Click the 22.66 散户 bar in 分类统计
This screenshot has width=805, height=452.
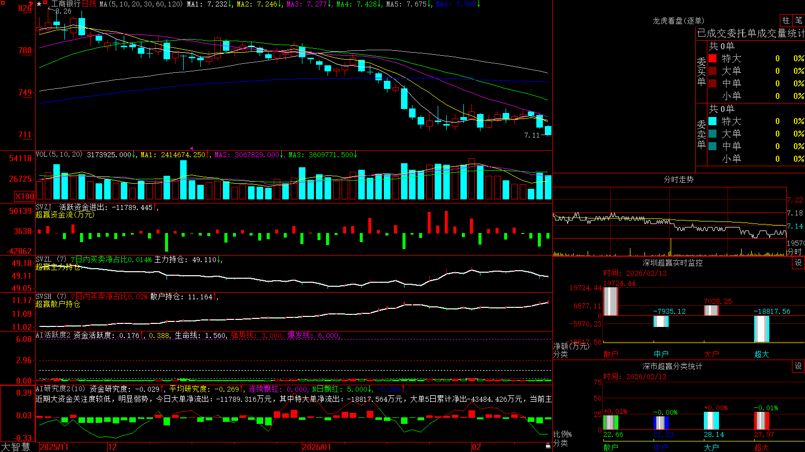[611, 422]
